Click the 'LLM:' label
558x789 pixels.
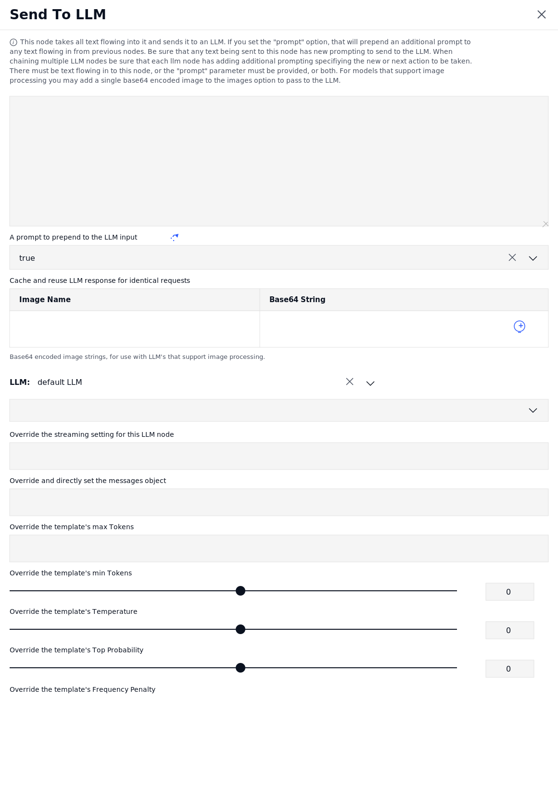[20, 382]
